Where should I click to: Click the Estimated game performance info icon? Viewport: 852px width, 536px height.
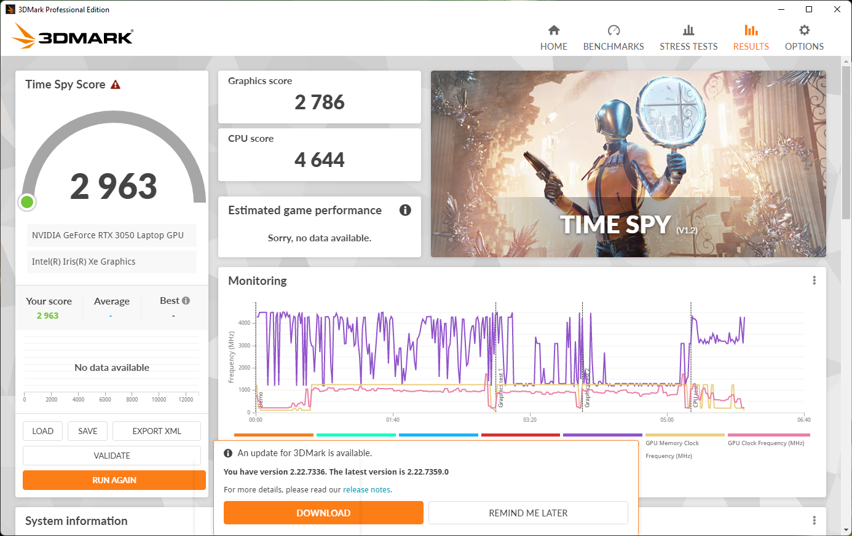(x=405, y=210)
